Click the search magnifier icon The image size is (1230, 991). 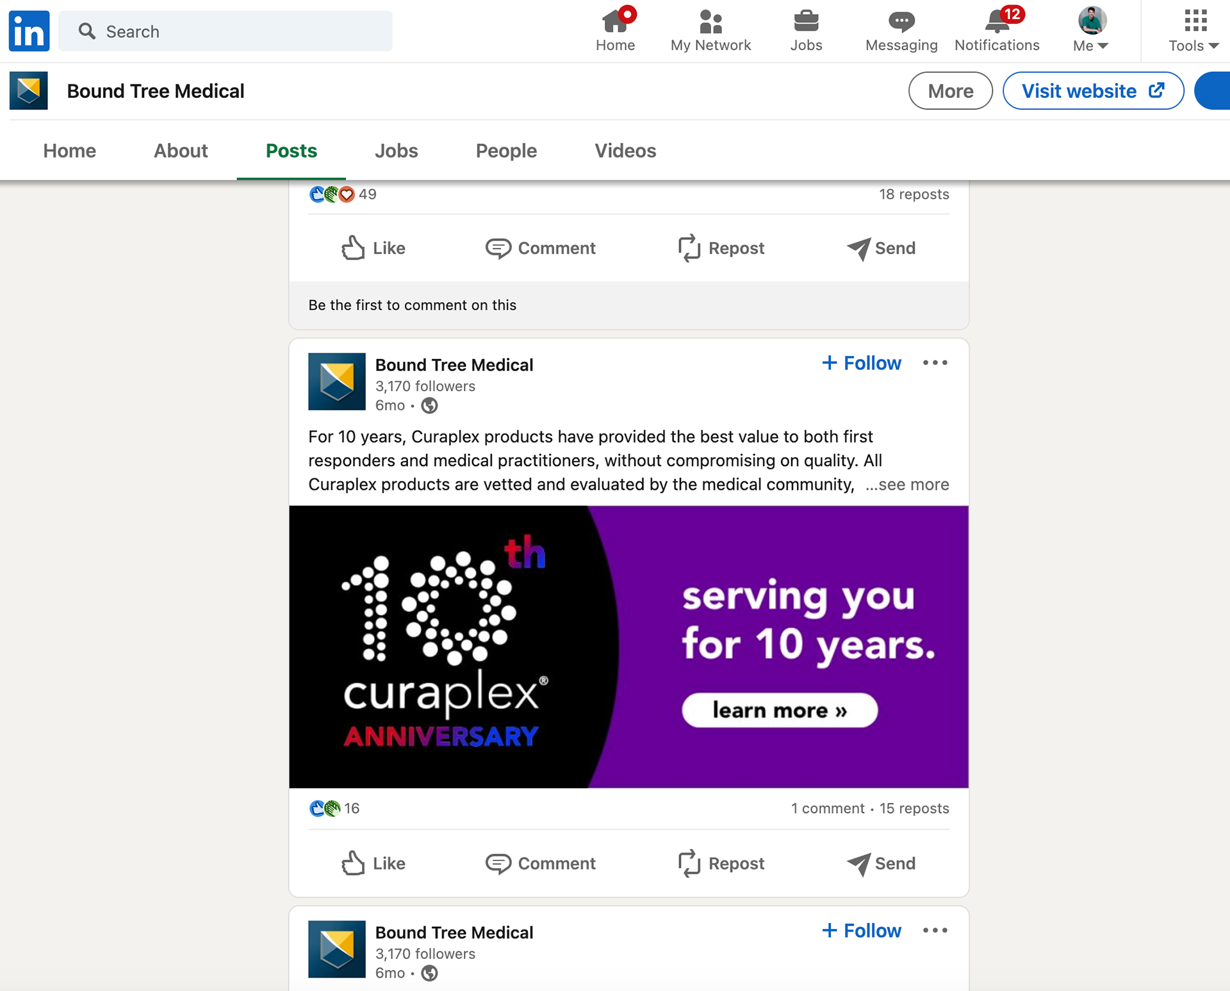(x=87, y=31)
